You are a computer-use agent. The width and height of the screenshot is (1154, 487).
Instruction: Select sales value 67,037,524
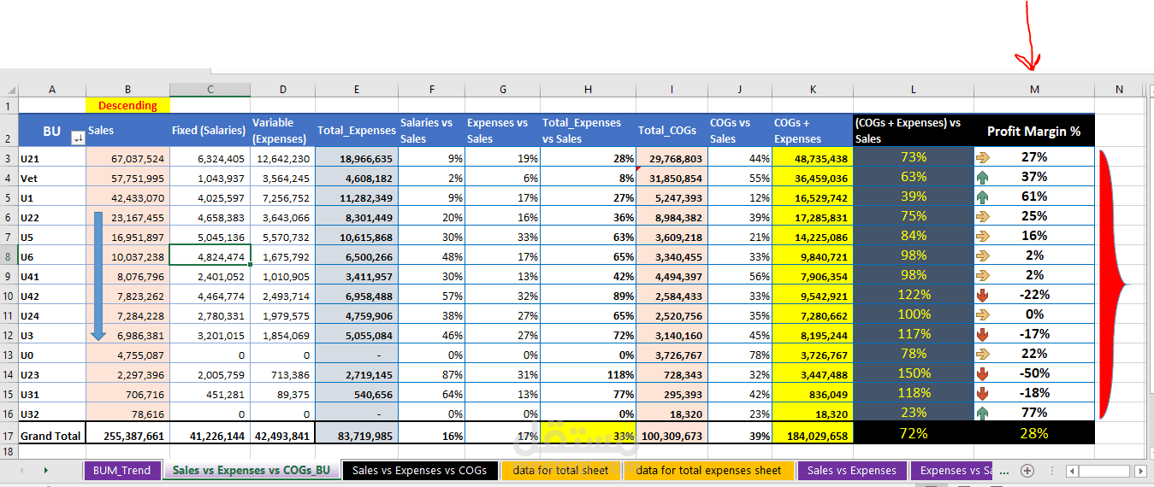(127, 158)
